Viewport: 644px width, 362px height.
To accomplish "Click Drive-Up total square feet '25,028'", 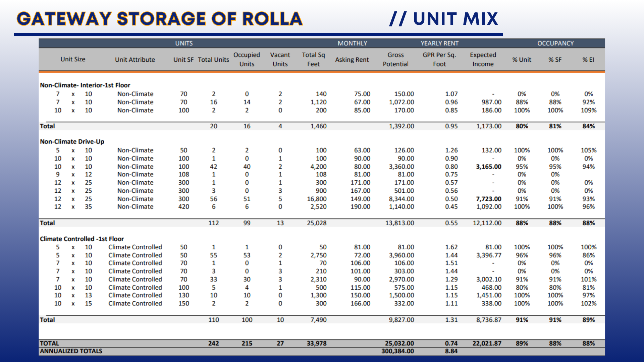I will [x=317, y=223].
